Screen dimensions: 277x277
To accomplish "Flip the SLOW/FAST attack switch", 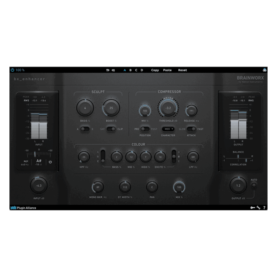I will click(191, 129).
